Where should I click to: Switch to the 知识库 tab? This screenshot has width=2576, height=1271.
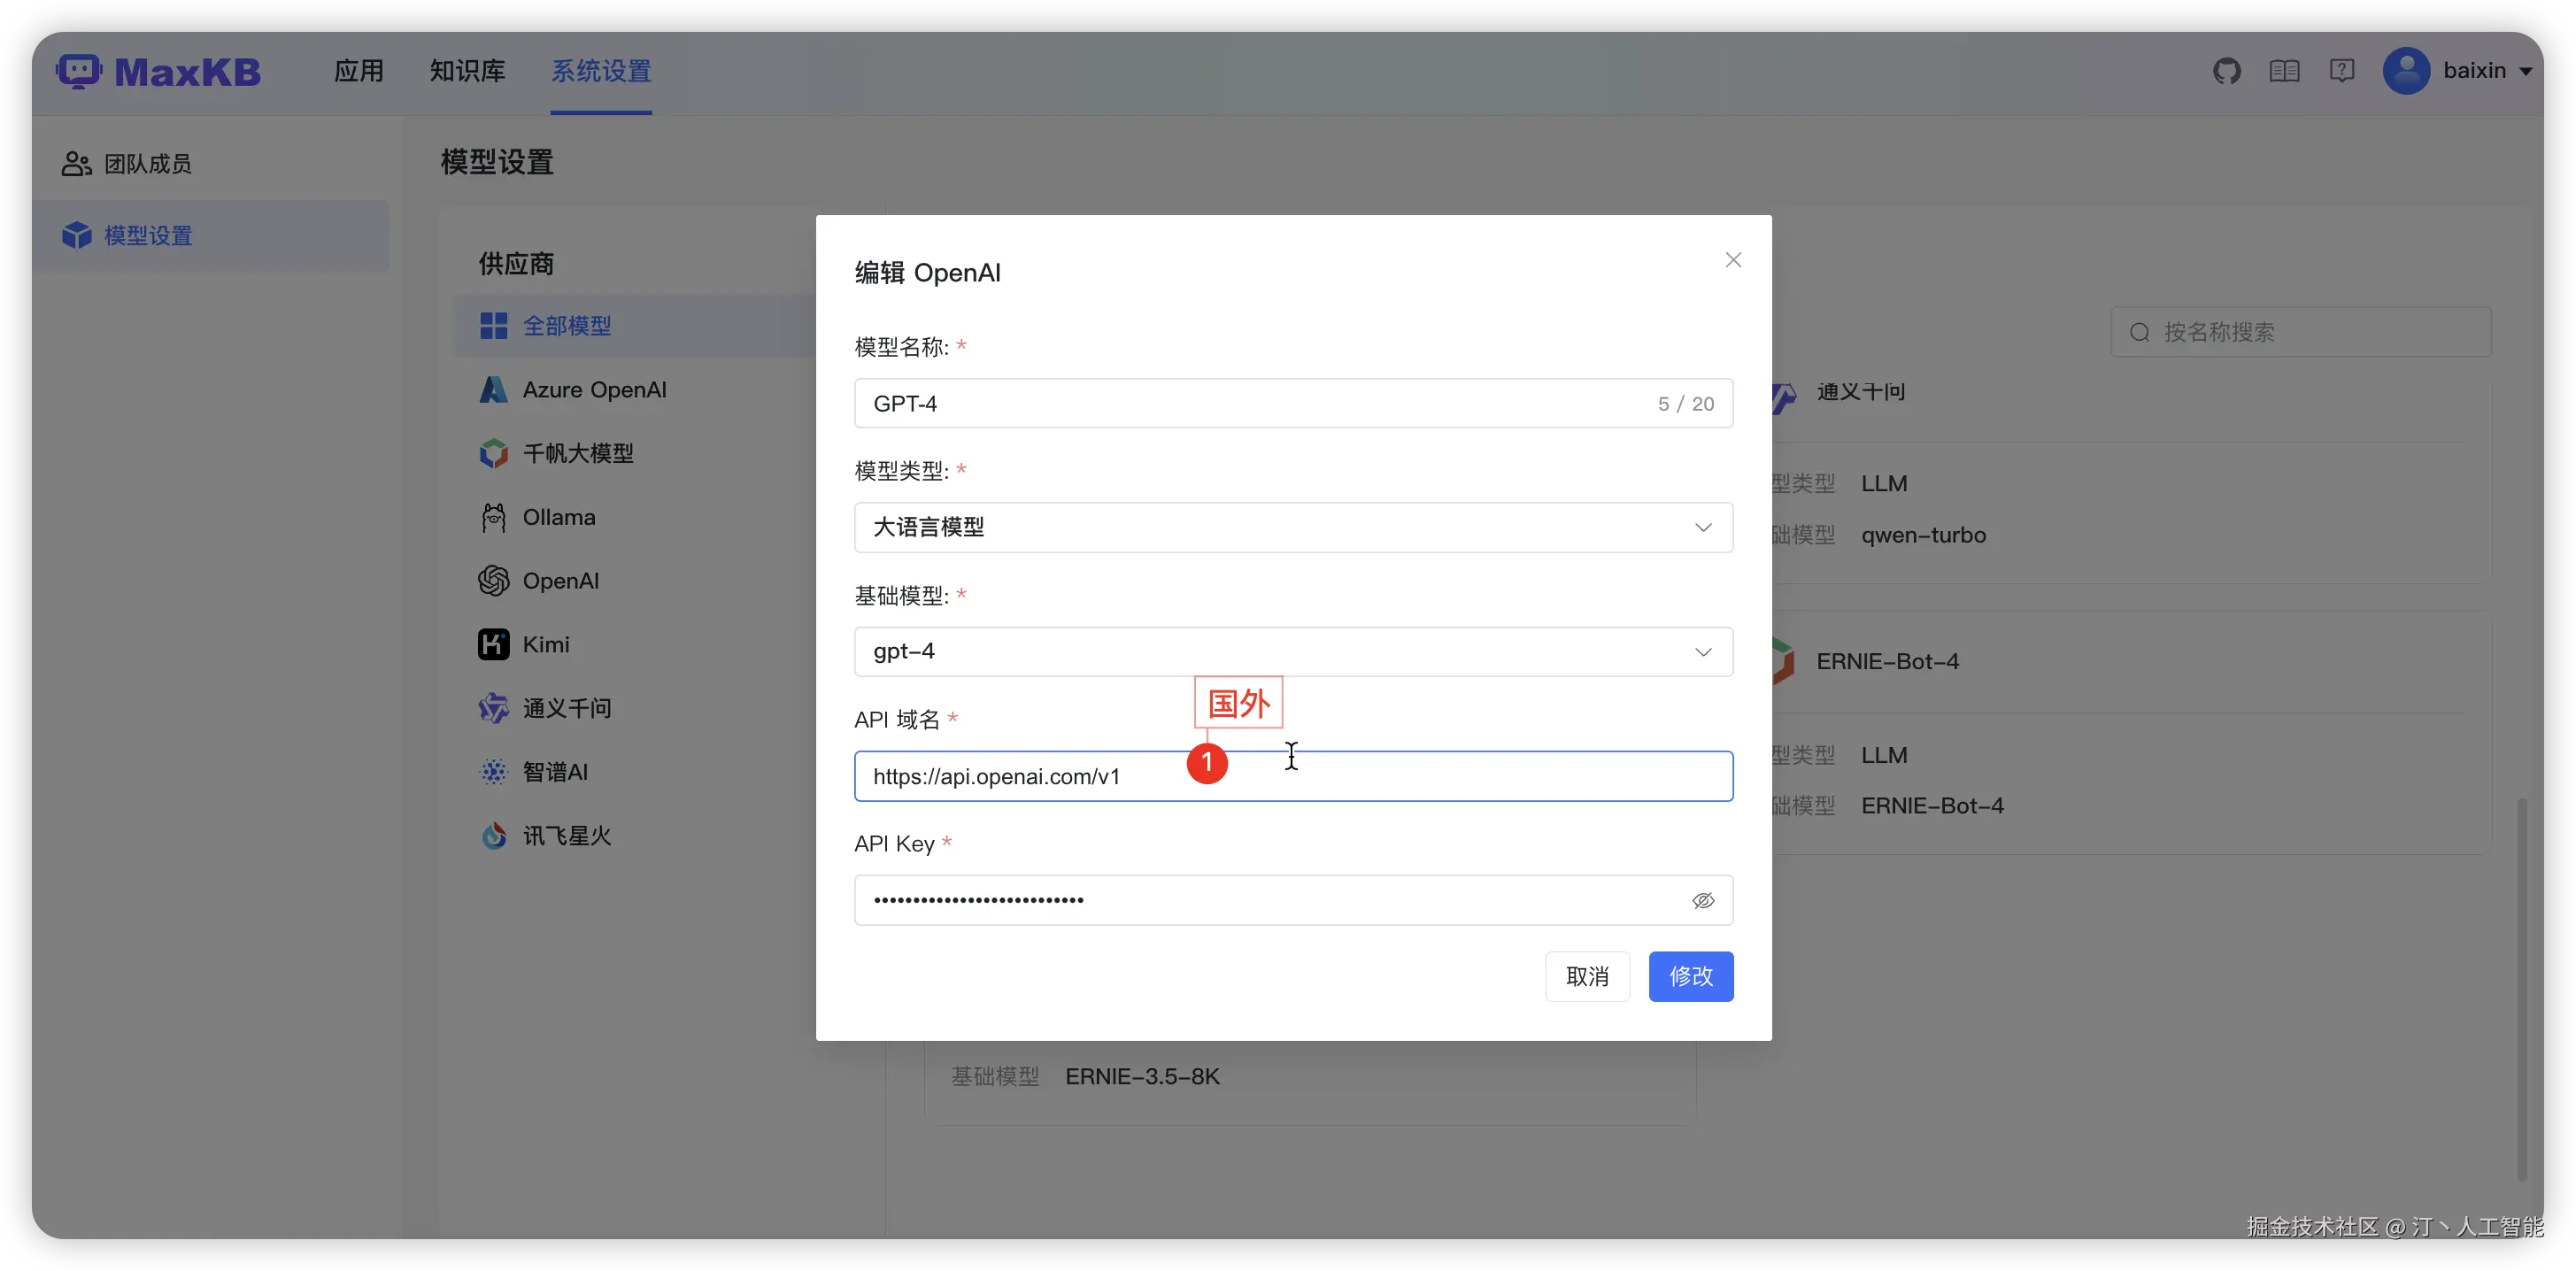pyautogui.click(x=467, y=71)
